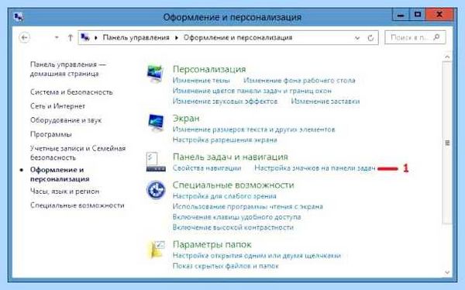Click the Поиск search input field
The height and width of the screenshot is (290, 465).
tap(415, 37)
